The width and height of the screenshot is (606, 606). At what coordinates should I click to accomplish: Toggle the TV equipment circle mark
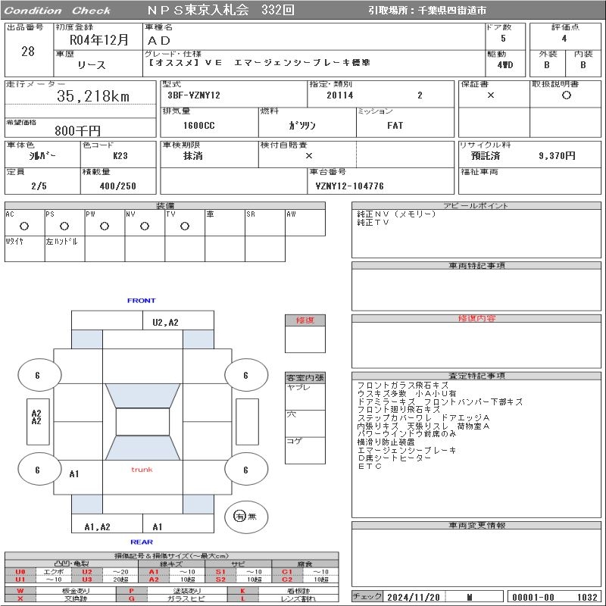pos(185,226)
